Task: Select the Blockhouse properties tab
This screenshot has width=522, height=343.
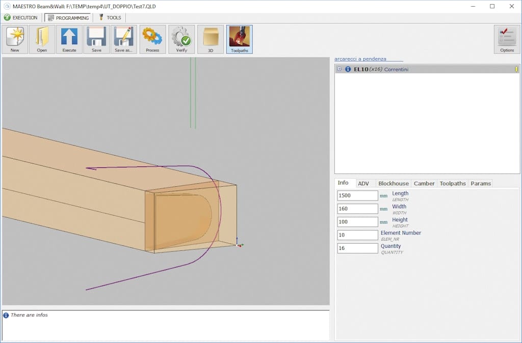Action: pyautogui.click(x=393, y=183)
